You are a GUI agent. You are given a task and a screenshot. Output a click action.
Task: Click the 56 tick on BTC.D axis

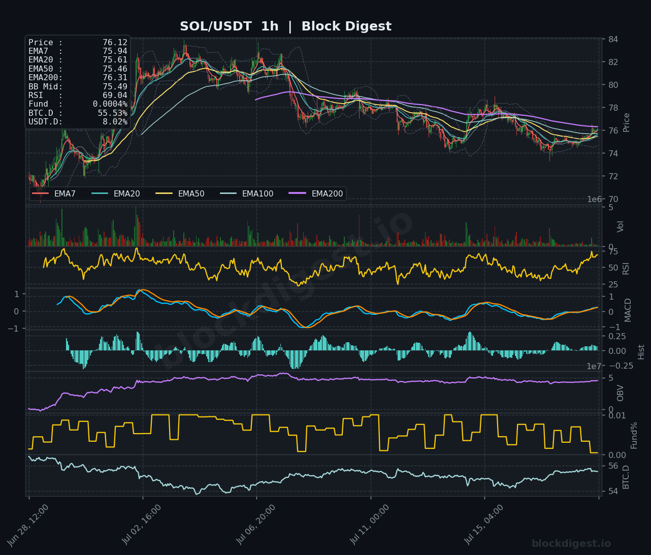pos(613,466)
